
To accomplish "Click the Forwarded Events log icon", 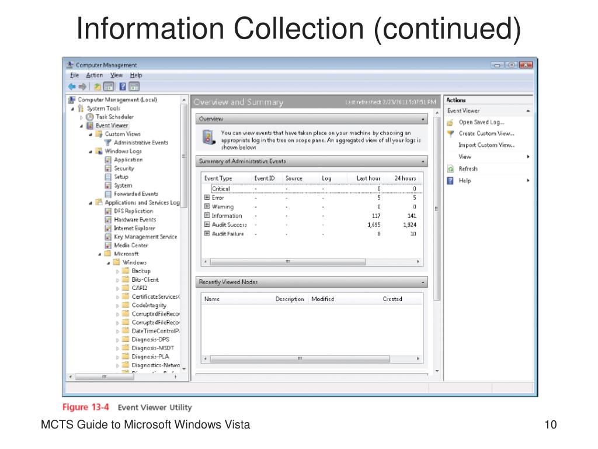I will [108, 194].
